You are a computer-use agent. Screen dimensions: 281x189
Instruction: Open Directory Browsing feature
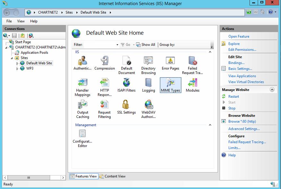tap(148, 65)
